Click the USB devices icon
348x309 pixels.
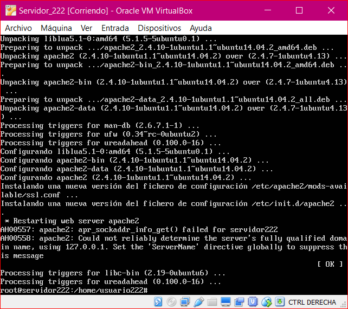coord(198,302)
